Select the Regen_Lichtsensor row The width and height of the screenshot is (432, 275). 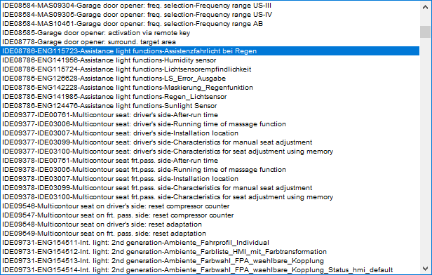click(x=210, y=96)
